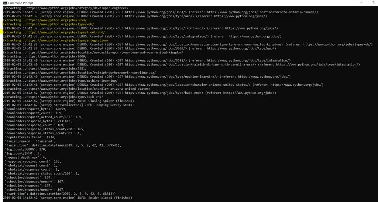Select the 'Extracting...' jobs/3581/ line
Image resolution: width=378 pixels, height=202 pixels.
tap(45, 68)
